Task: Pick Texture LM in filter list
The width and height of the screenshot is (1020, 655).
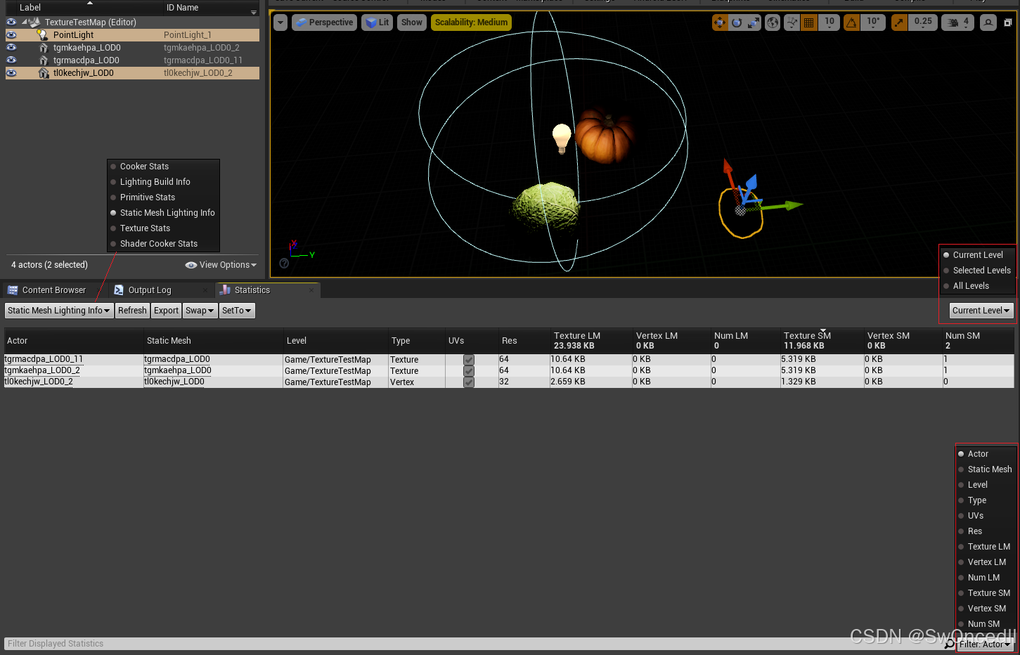Action: click(x=986, y=547)
